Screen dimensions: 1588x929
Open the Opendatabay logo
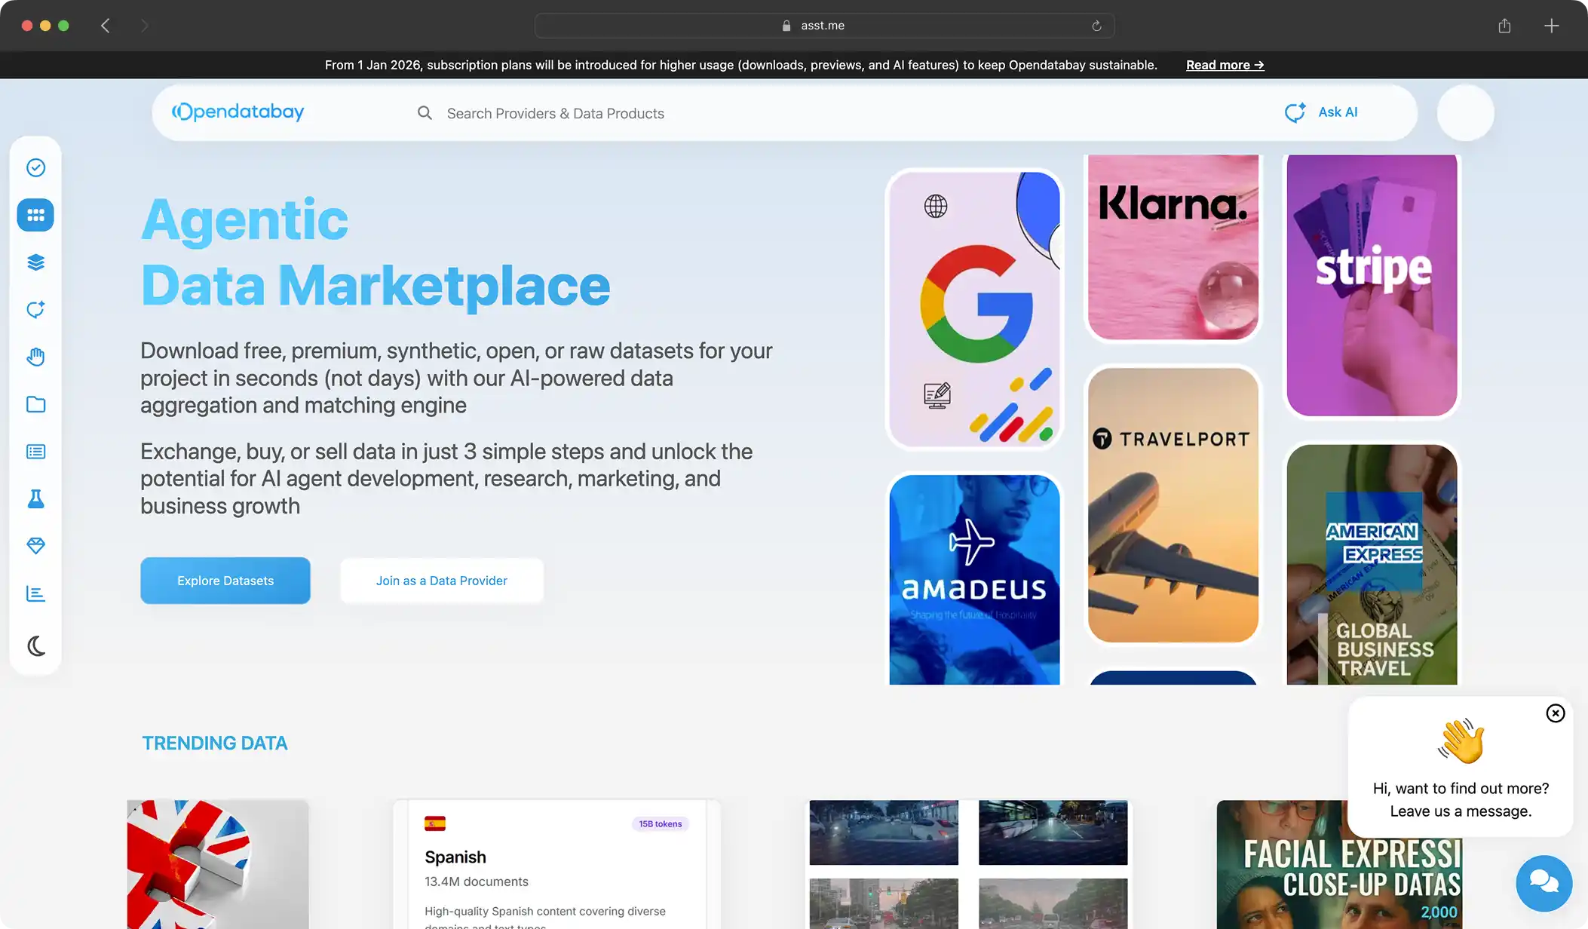238,112
